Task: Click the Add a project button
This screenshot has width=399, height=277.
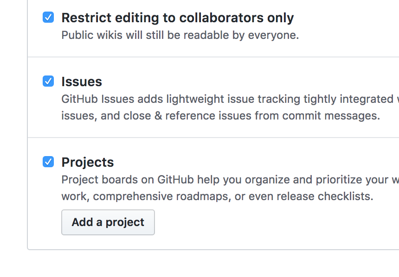Action: [108, 222]
